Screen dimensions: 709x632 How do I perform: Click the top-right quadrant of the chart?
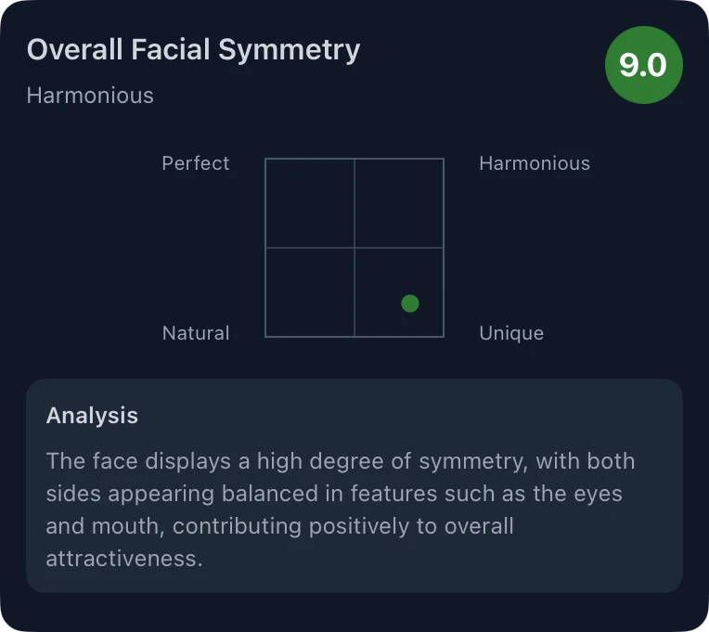399,203
